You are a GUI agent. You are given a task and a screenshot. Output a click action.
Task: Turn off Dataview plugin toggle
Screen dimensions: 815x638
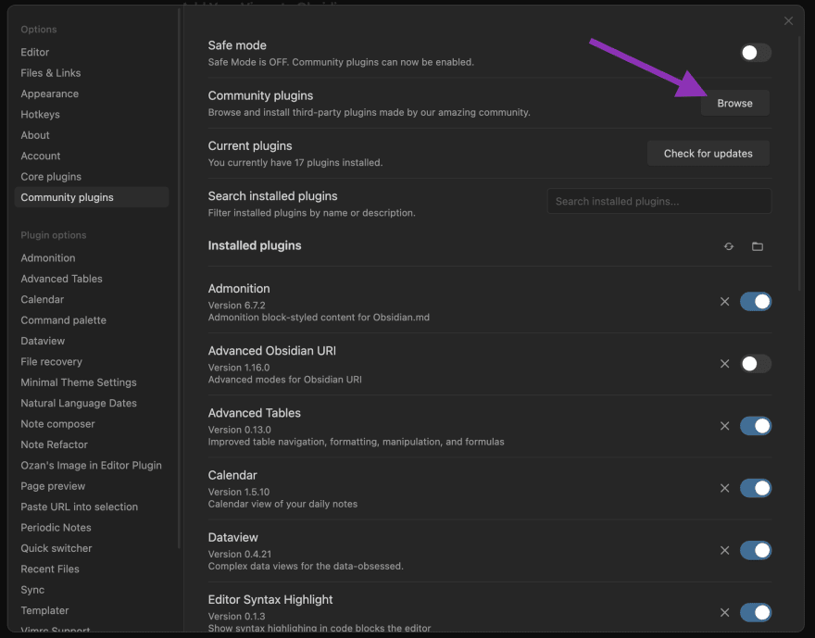[x=756, y=550]
